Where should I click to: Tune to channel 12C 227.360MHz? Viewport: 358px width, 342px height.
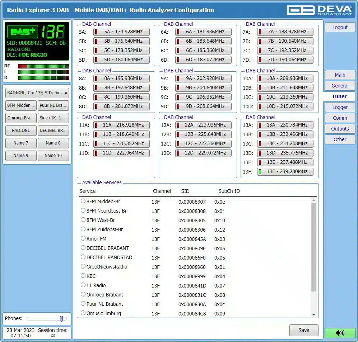[203, 144]
